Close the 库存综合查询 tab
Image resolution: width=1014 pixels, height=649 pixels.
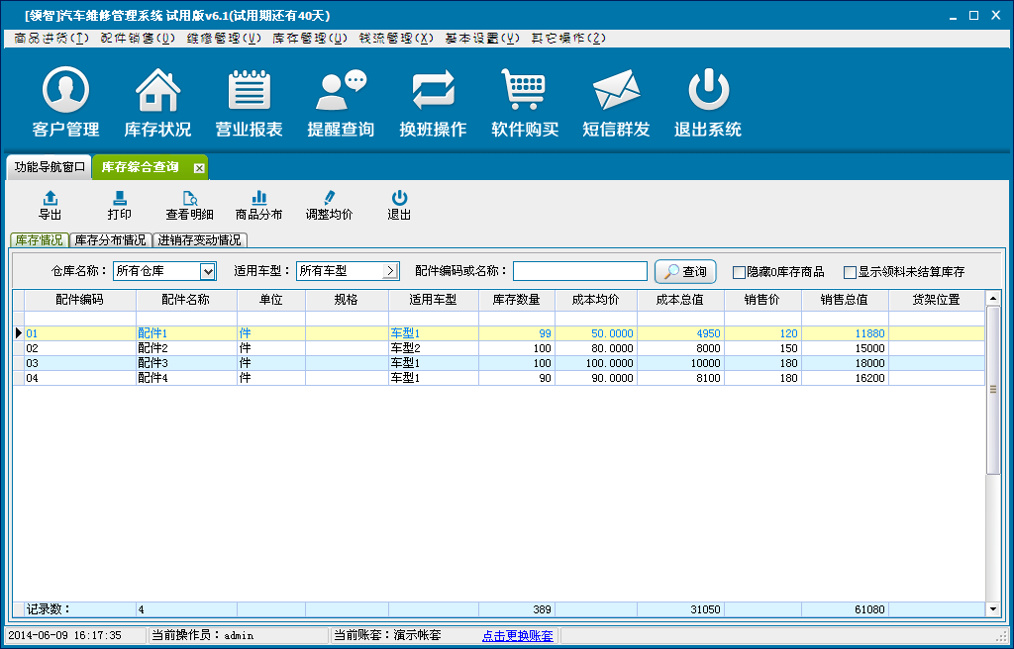pyautogui.click(x=198, y=168)
